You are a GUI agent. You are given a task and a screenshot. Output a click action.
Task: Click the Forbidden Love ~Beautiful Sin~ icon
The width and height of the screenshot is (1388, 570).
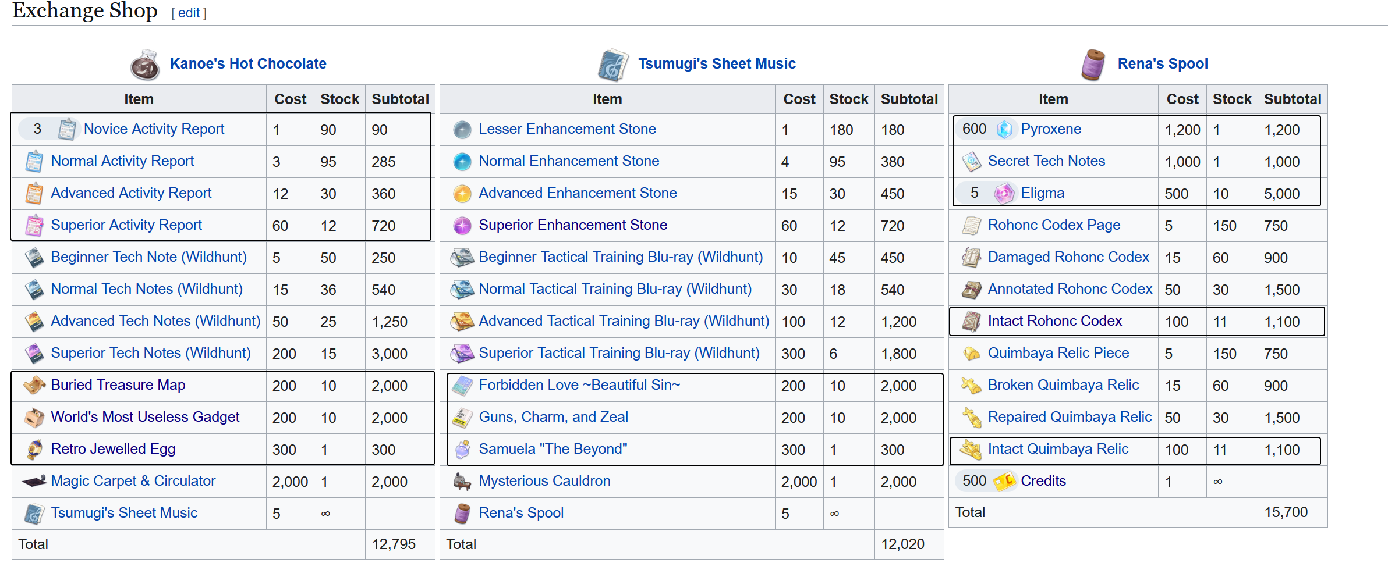(462, 385)
